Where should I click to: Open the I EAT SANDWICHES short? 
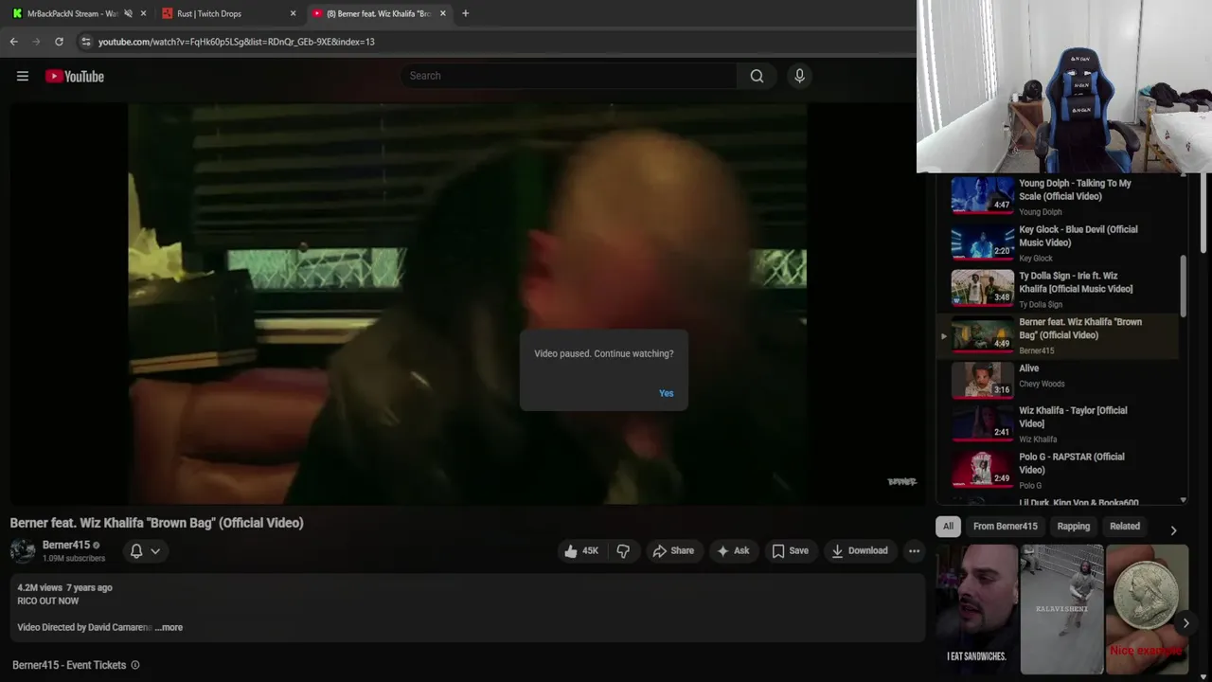pos(976,609)
